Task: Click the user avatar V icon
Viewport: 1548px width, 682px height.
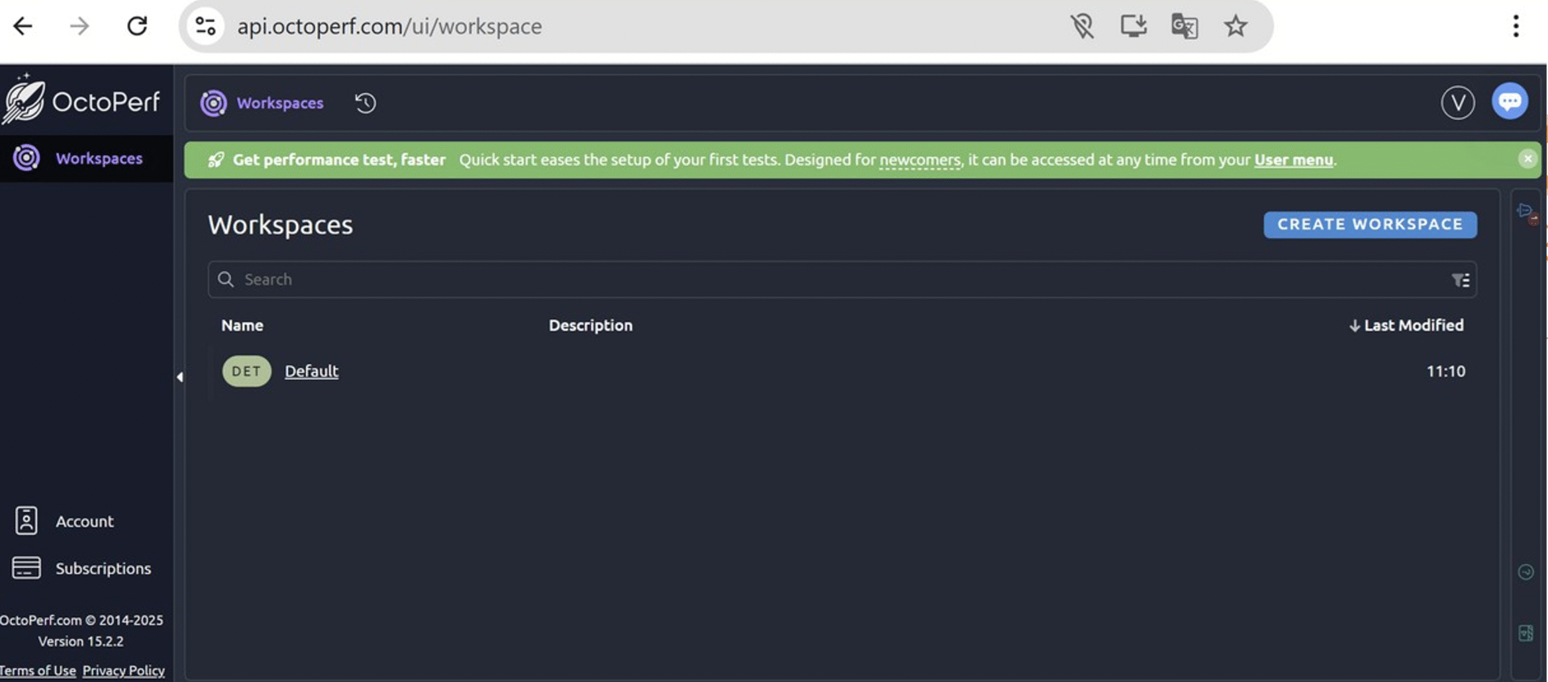Action: pos(1457,103)
